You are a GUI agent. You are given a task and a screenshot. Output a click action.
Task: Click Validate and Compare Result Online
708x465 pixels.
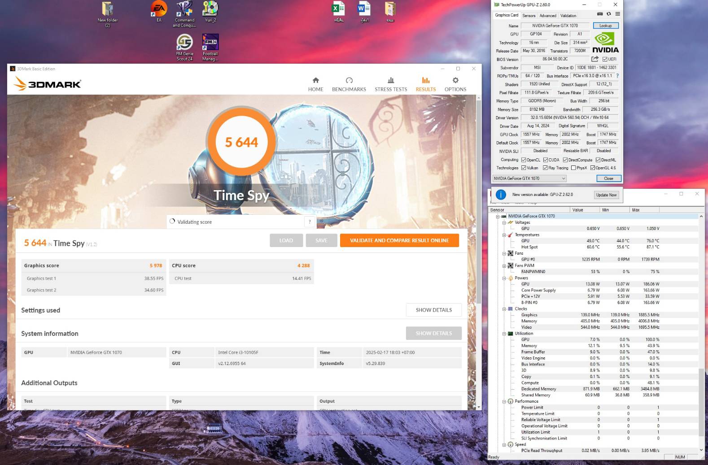click(x=399, y=240)
